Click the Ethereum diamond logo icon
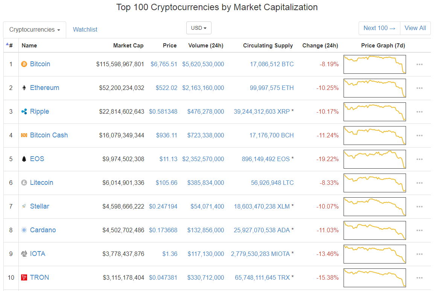The width and height of the screenshot is (438, 291). (x=24, y=88)
